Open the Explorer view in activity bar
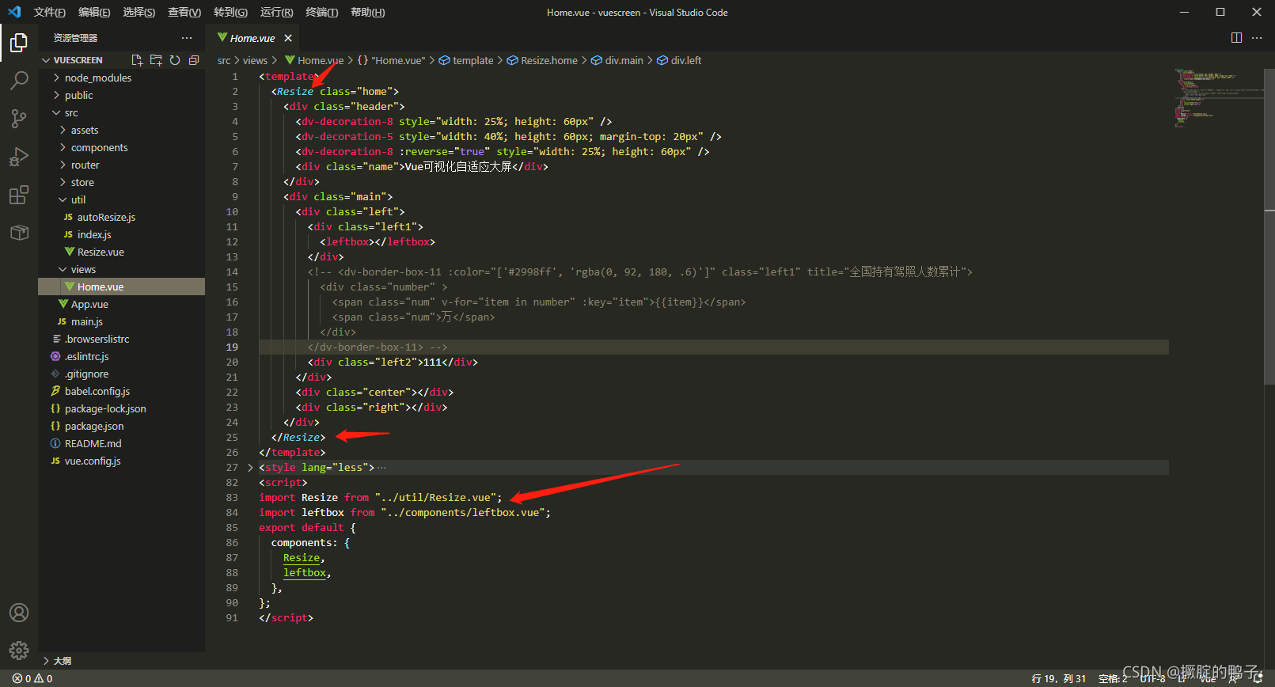The width and height of the screenshot is (1275, 687). tap(19, 42)
